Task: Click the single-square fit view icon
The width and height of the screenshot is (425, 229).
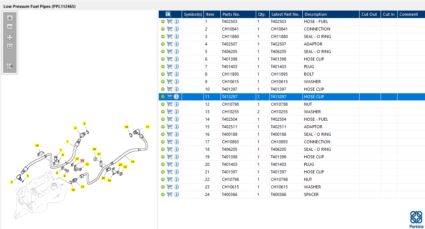Action: [x=10, y=46]
